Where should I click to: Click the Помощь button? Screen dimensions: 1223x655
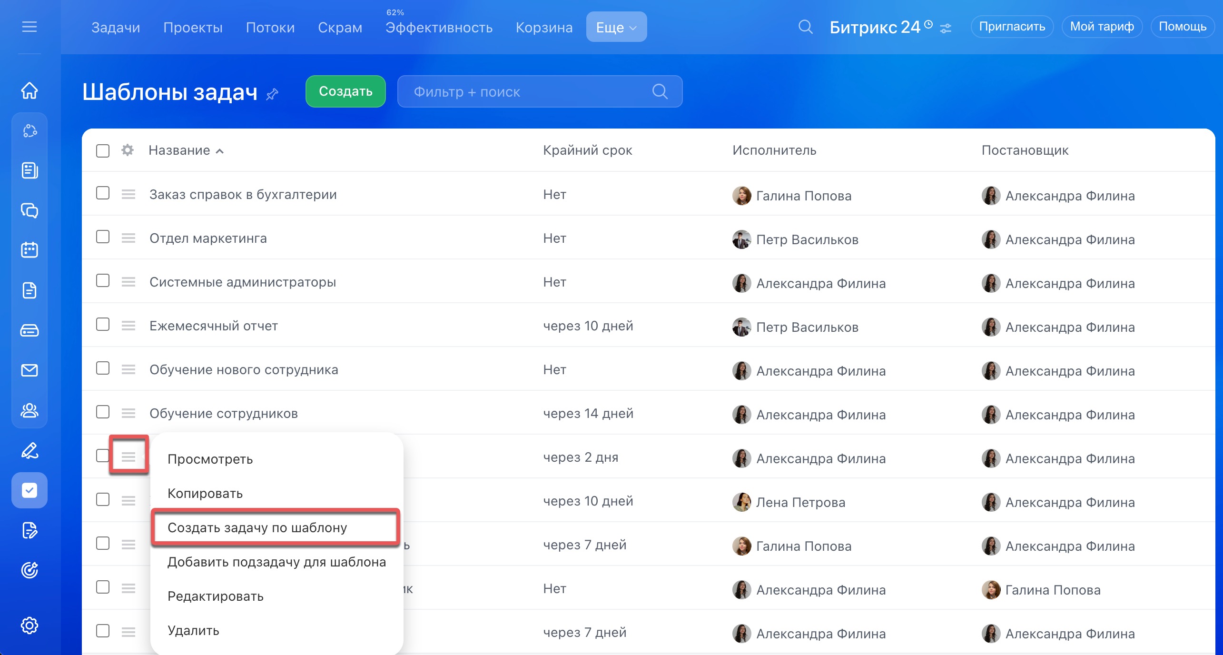coord(1183,27)
